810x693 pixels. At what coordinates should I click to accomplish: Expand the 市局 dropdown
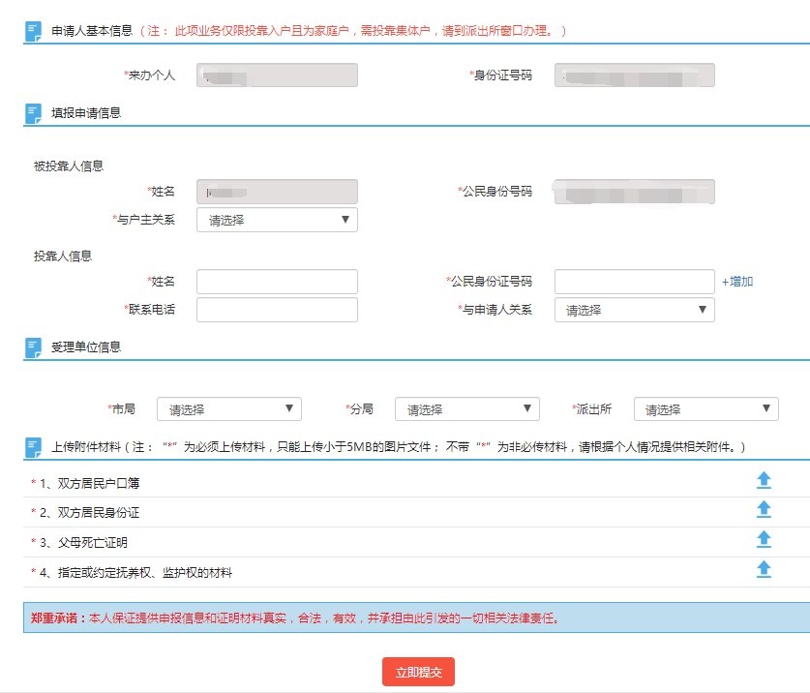coord(229,409)
